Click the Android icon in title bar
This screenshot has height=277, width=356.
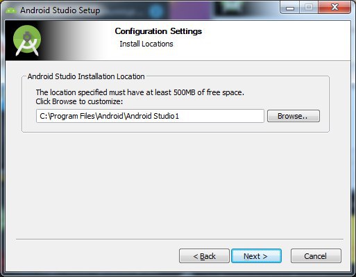pos(10,10)
